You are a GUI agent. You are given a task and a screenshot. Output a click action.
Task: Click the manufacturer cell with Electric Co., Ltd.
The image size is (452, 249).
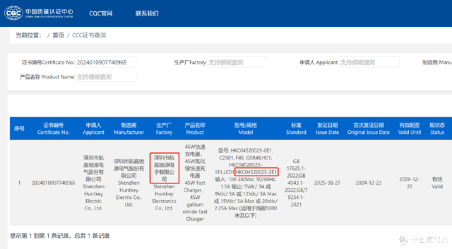(129, 183)
